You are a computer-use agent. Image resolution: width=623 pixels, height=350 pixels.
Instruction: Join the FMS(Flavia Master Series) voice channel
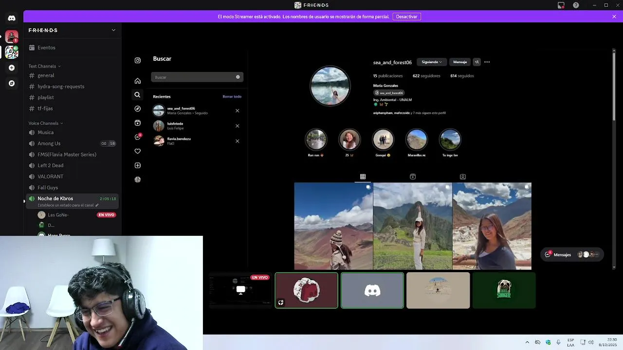coord(73,155)
